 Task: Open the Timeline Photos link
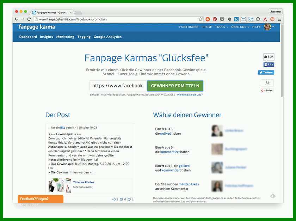coord(84,182)
